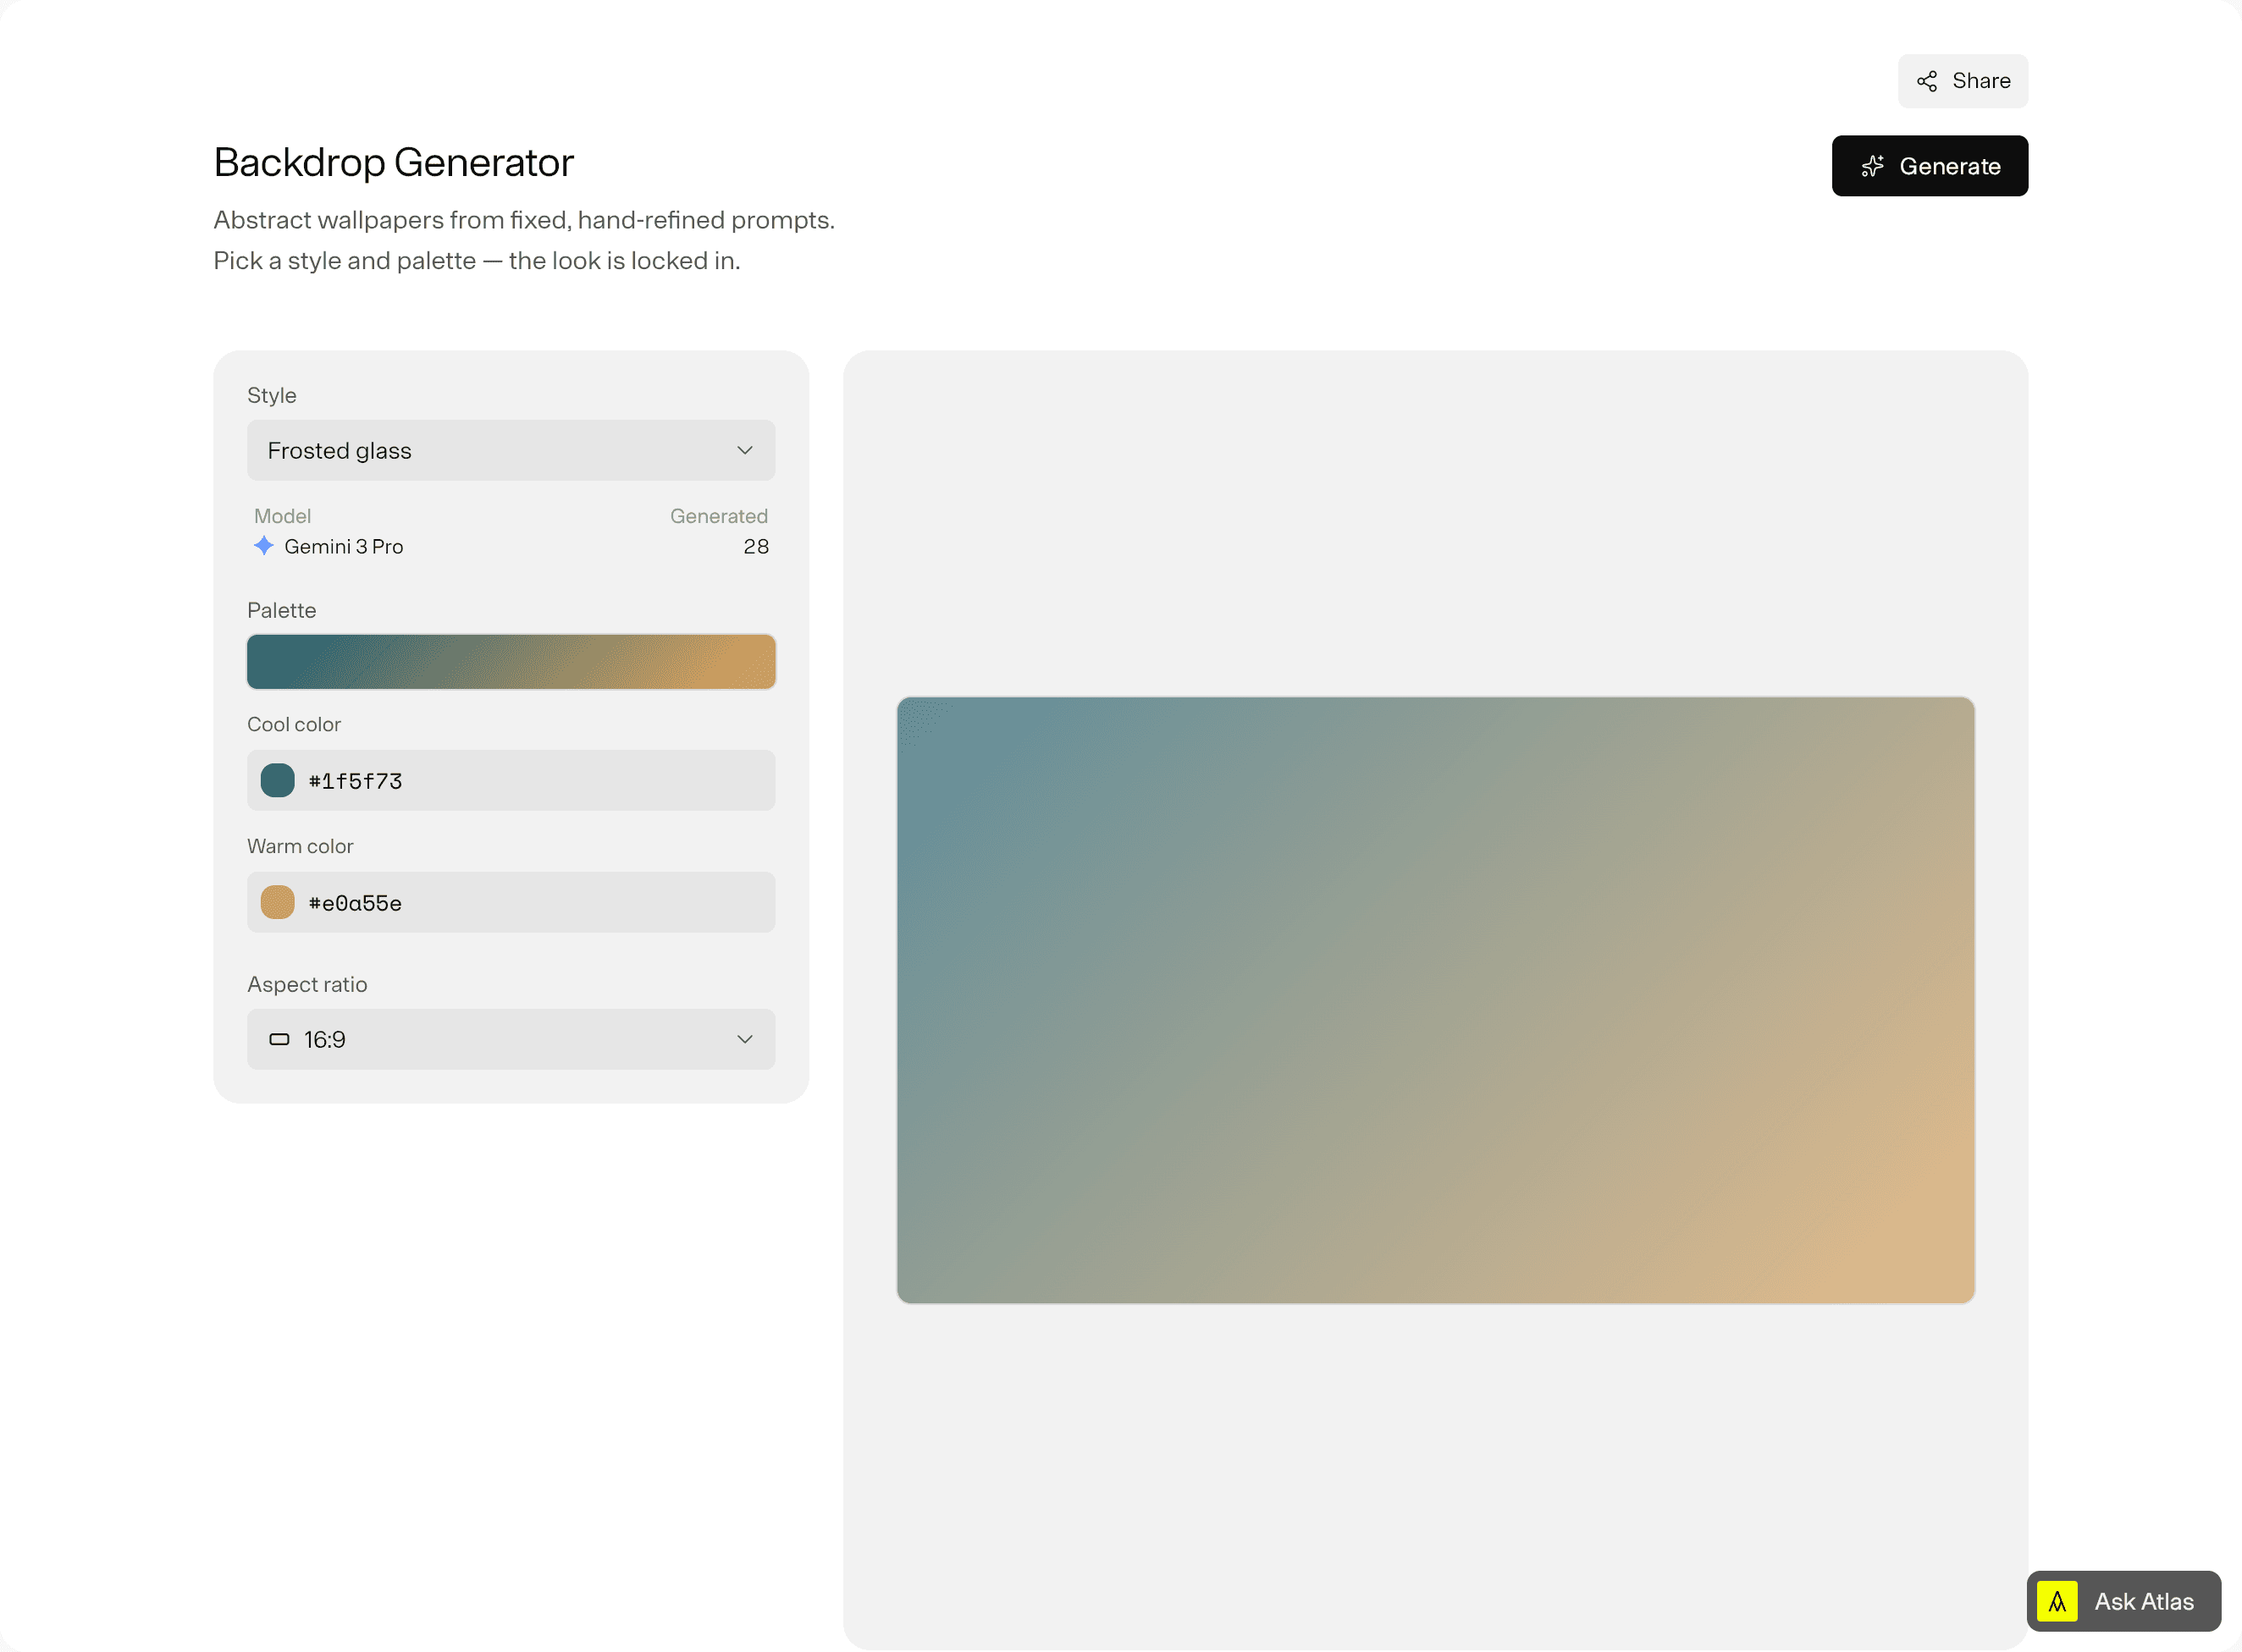
Task: Click the #e0a55e hex input field
Action: 511,903
